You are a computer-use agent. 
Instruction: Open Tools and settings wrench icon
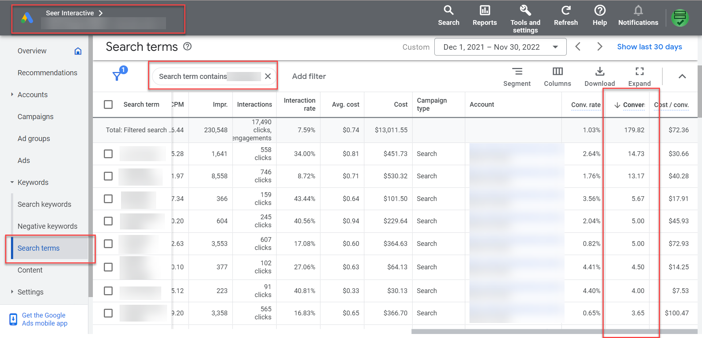525,11
